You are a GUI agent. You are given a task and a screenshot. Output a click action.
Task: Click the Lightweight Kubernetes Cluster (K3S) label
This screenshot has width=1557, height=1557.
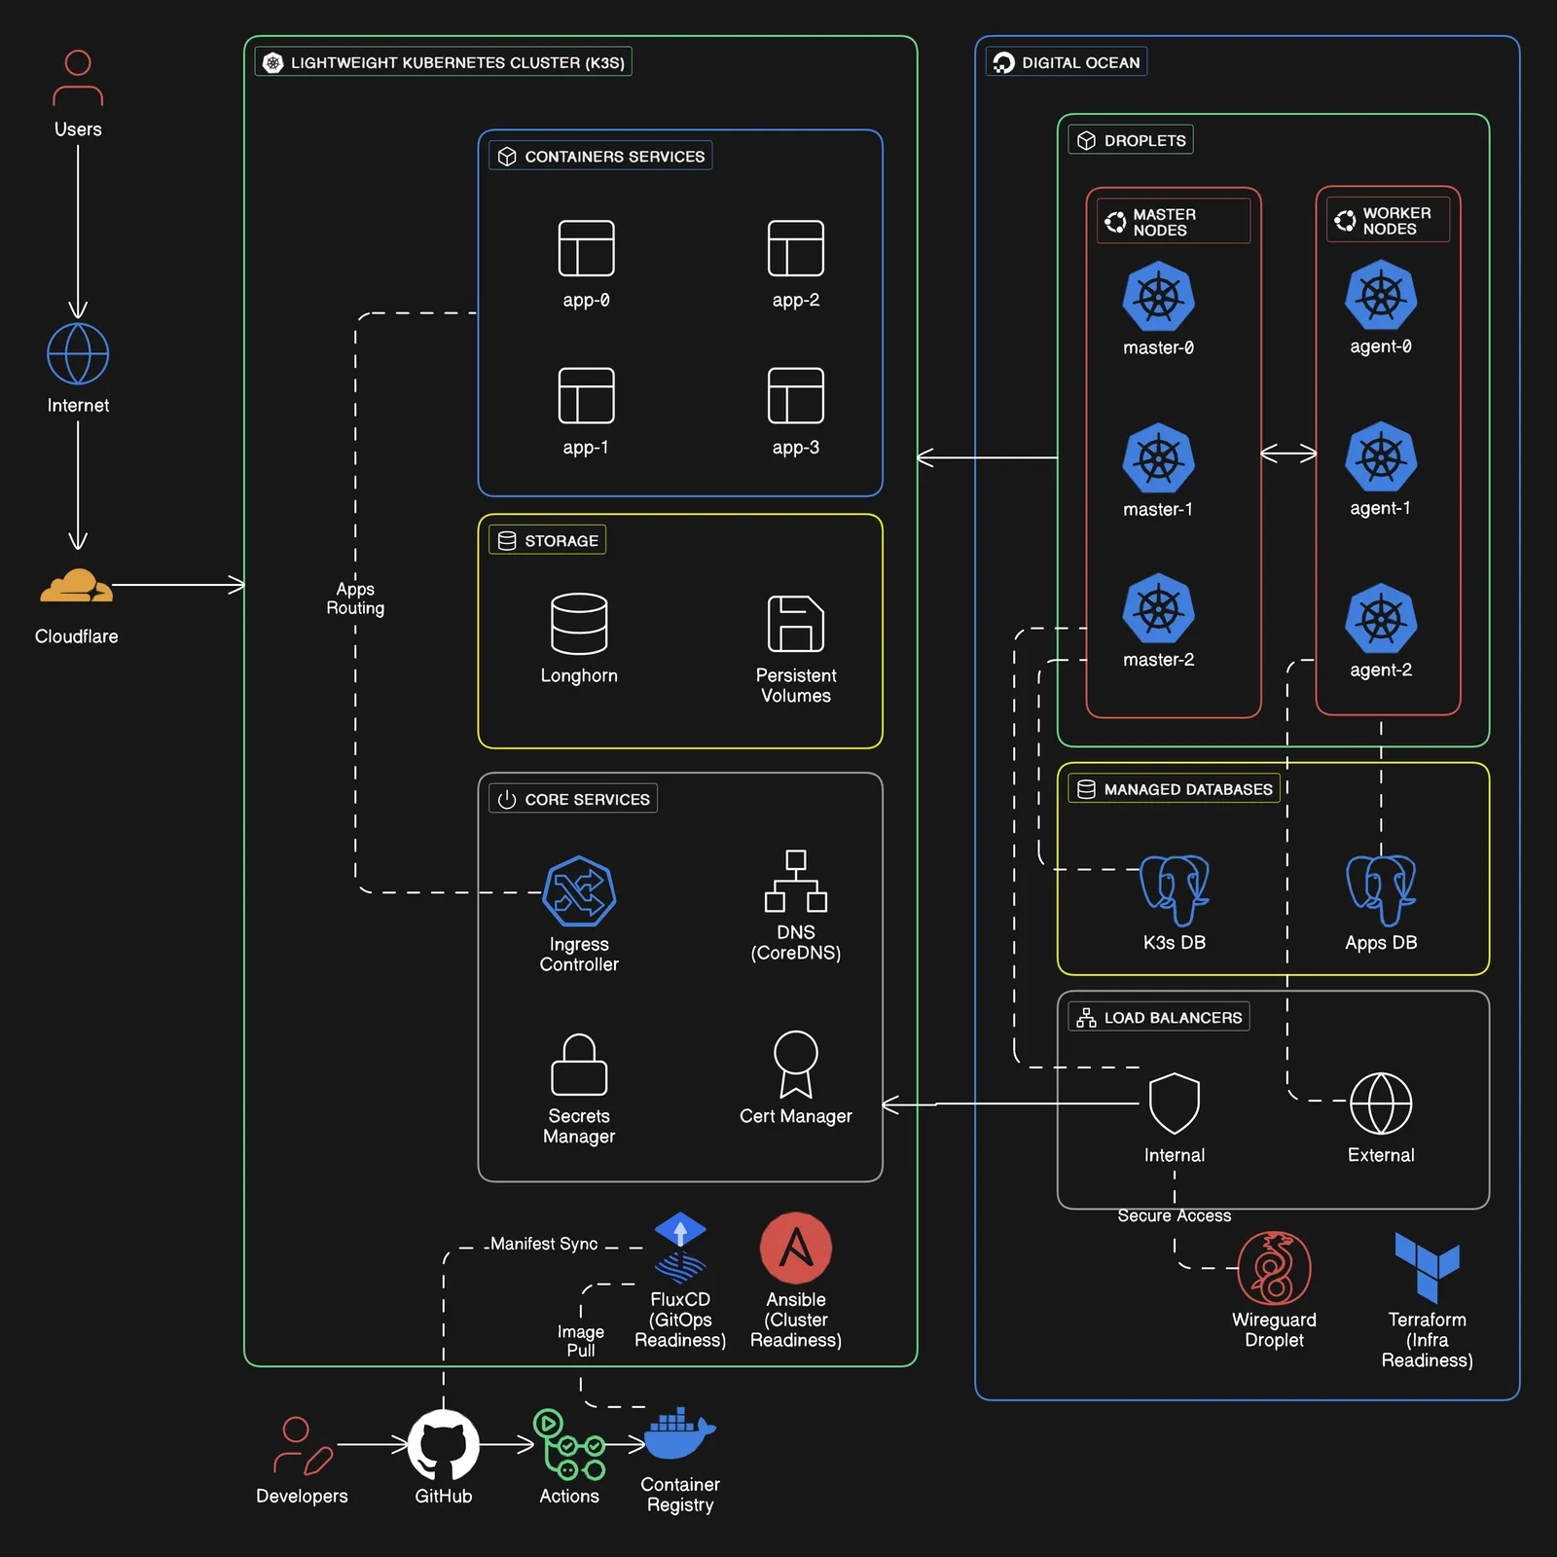pos(444,62)
